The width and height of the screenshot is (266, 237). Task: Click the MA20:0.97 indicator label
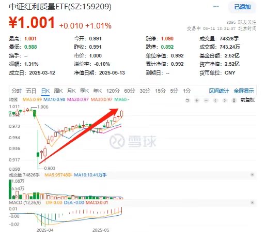tap(78, 99)
